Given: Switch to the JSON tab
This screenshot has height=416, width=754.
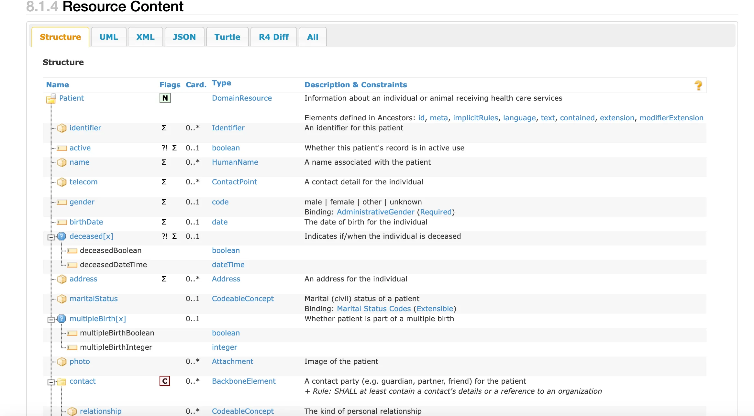Looking at the screenshot, I should (184, 37).
